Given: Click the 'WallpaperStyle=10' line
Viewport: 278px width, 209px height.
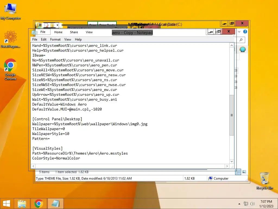Looking at the screenshot, I should [51, 134].
